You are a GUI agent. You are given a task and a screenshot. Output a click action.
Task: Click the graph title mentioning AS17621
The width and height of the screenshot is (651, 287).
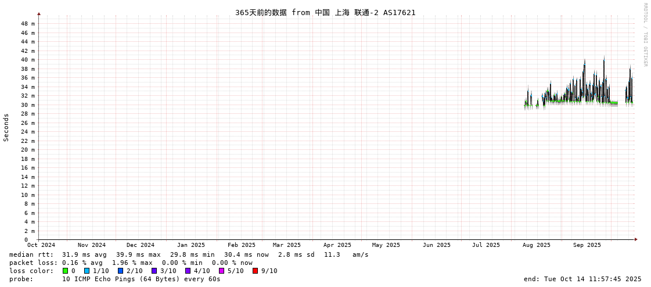[x=325, y=12]
